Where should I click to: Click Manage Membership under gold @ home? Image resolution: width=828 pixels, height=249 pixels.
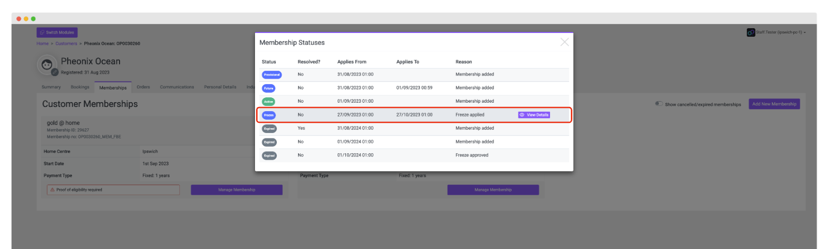(236, 190)
